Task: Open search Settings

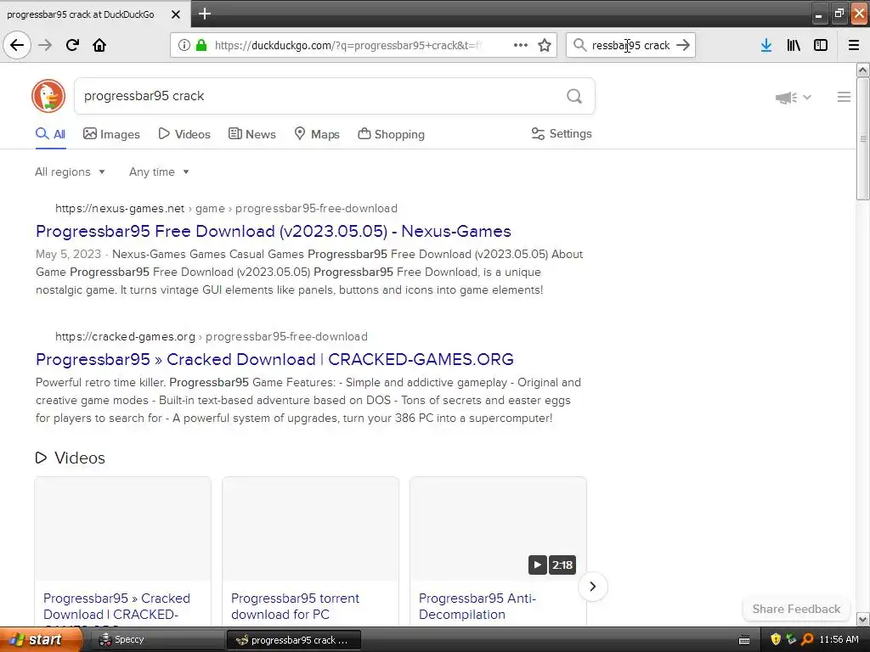Action: [562, 133]
